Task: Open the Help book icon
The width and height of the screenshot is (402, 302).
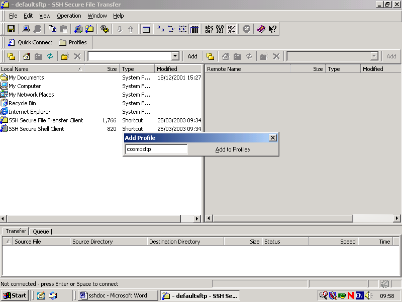Action: 261,29
